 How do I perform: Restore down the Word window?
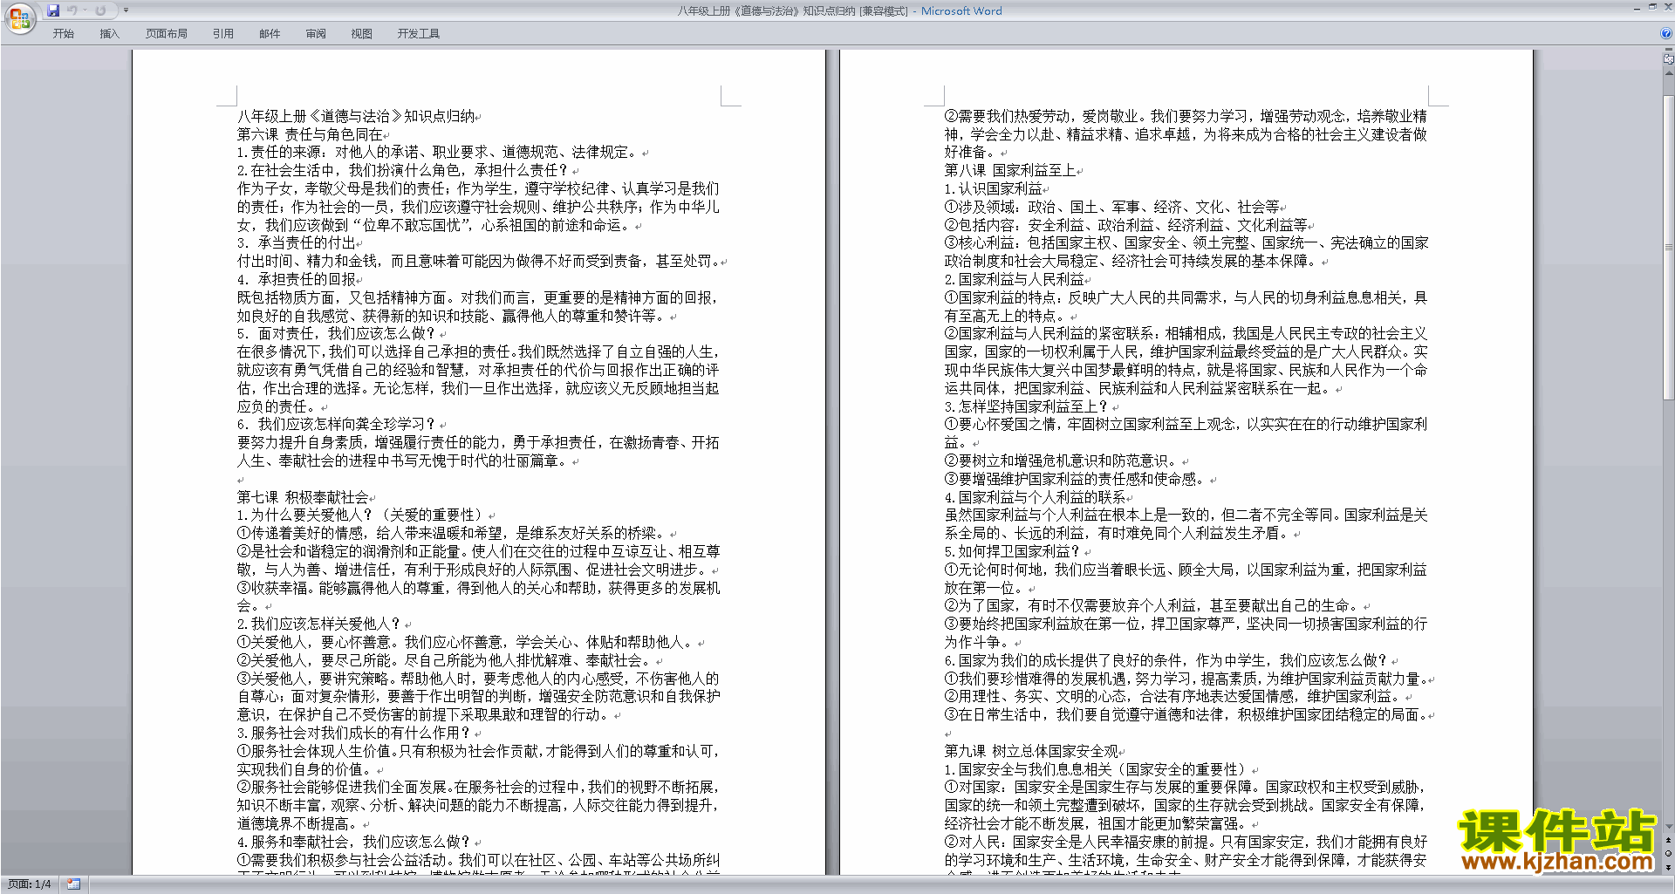point(1652,7)
